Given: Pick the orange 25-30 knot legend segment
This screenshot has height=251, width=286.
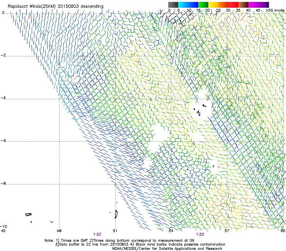Looking at the screenshot, I should (223, 5).
